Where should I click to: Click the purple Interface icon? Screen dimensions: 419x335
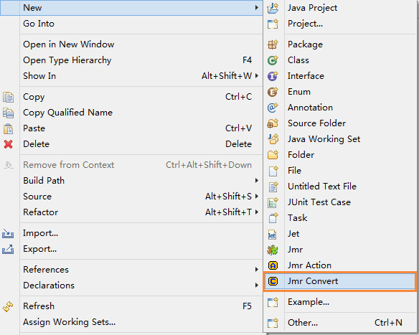pos(273,76)
